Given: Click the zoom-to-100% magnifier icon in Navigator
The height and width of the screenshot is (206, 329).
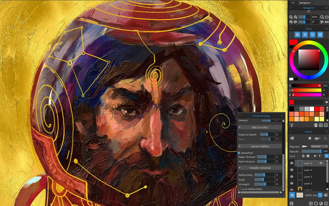Looking at the screenshot, I should coord(322,17).
